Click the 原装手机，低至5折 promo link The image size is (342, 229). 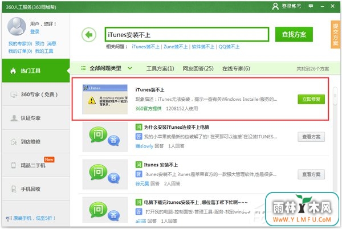35,218
